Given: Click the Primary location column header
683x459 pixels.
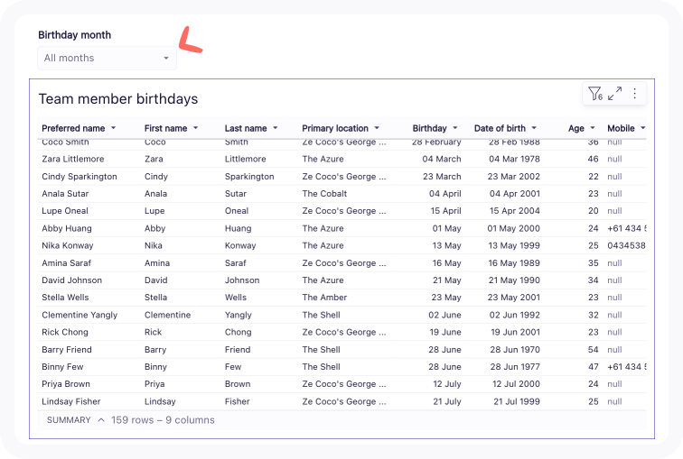Looking at the screenshot, I should pos(335,128).
